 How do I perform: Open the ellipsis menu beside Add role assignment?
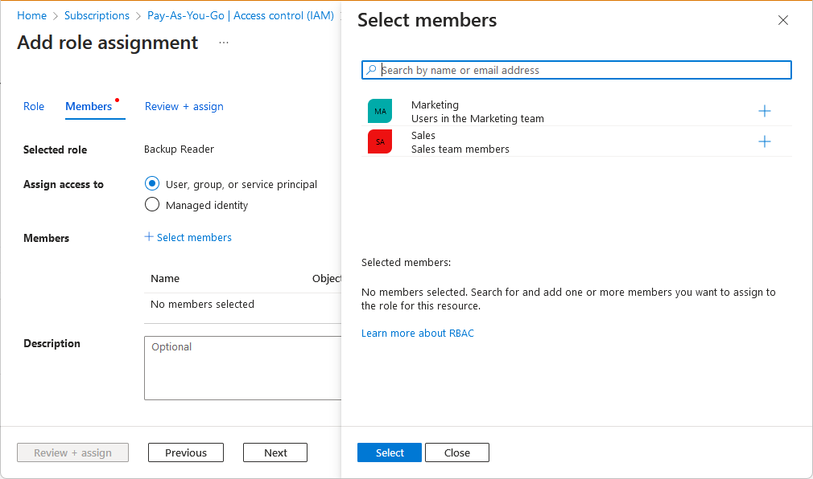pyautogui.click(x=224, y=43)
